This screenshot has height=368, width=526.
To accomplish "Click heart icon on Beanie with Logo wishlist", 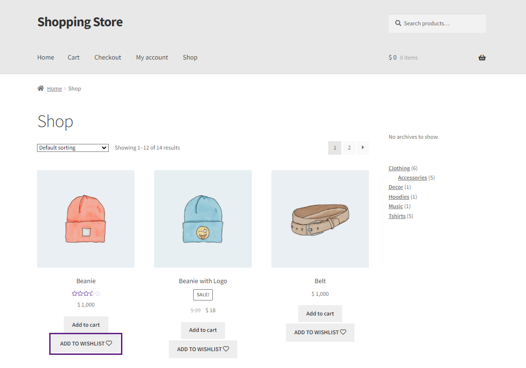I will click(226, 349).
